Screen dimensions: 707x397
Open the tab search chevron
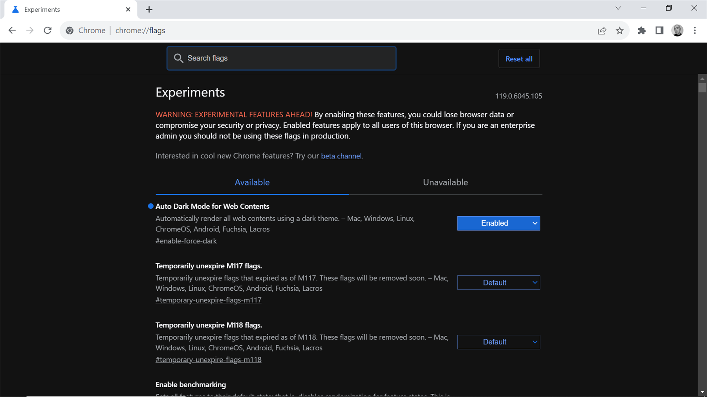pyautogui.click(x=618, y=8)
